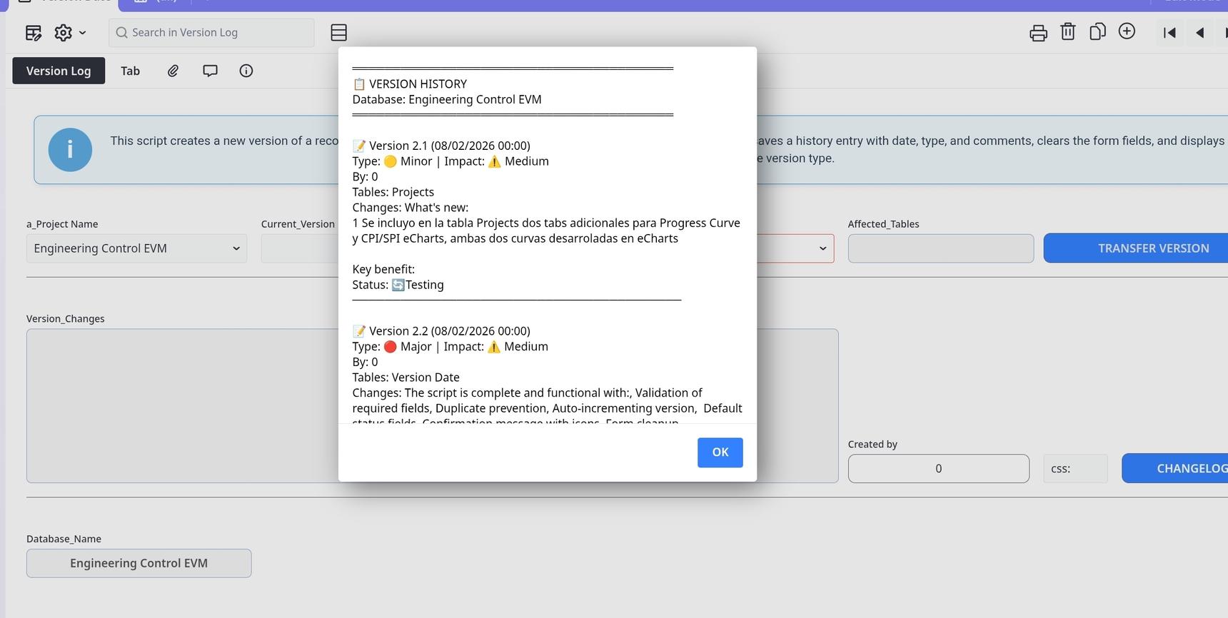Open the attachments paperclip tab
The height and width of the screenshot is (618, 1228).
tap(173, 71)
